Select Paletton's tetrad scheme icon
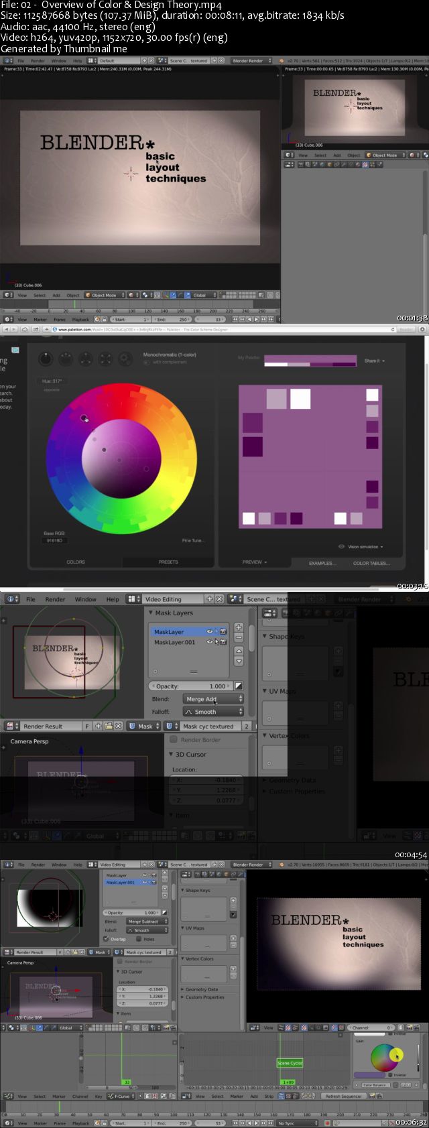Image resolution: width=429 pixels, height=1128 pixels. point(105,359)
